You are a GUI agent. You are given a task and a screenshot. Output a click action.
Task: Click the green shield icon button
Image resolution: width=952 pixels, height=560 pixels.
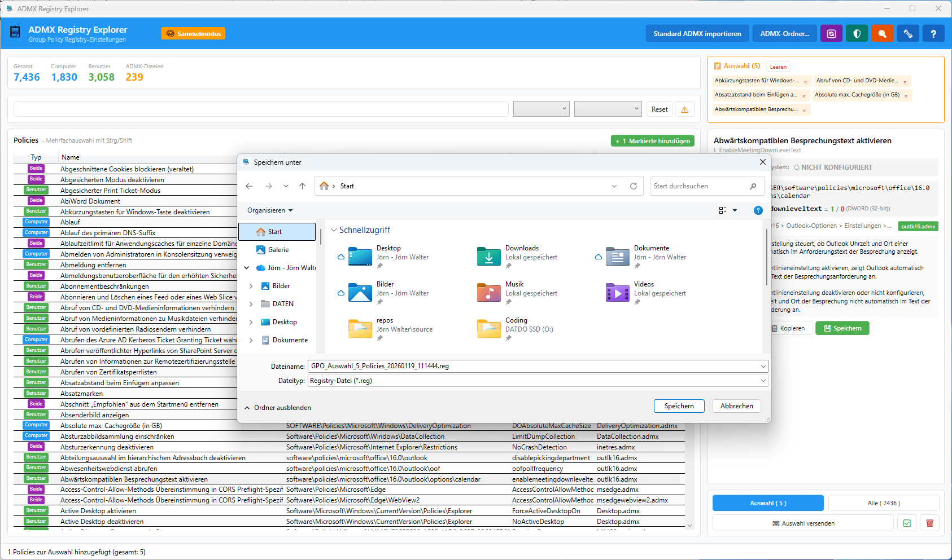coord(857,34)
